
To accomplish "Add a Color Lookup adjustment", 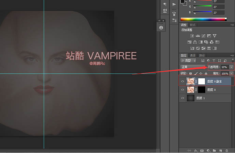I will (217, 42).
